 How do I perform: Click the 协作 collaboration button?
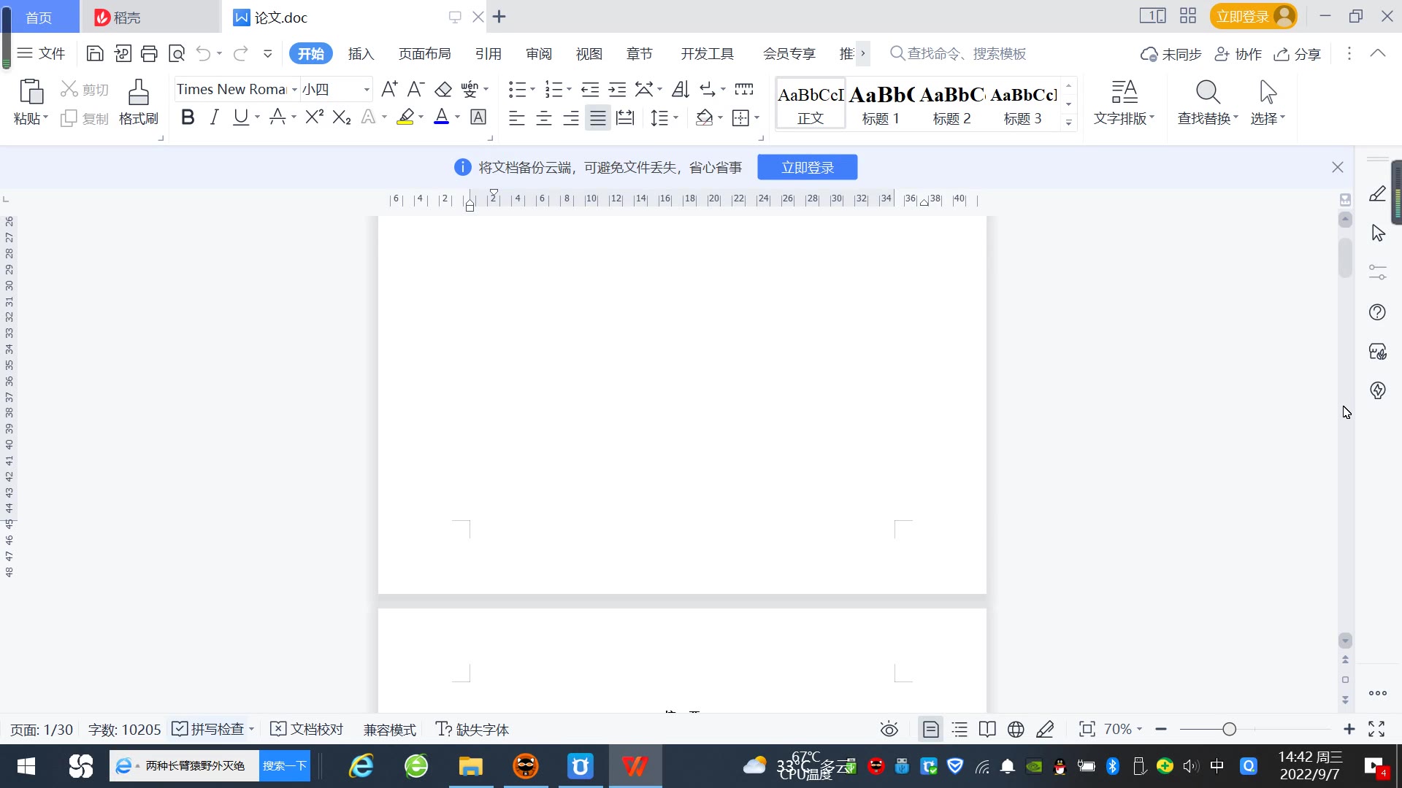pos(1238,54)
